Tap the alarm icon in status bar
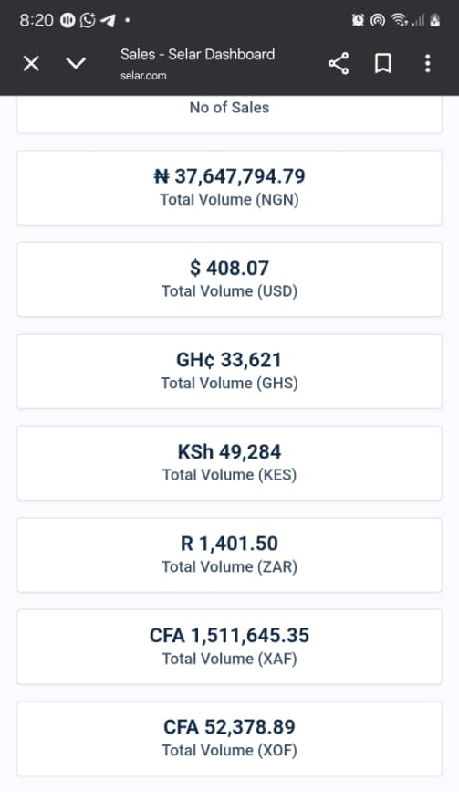This screenshot has width=459, height=792. 358,20
